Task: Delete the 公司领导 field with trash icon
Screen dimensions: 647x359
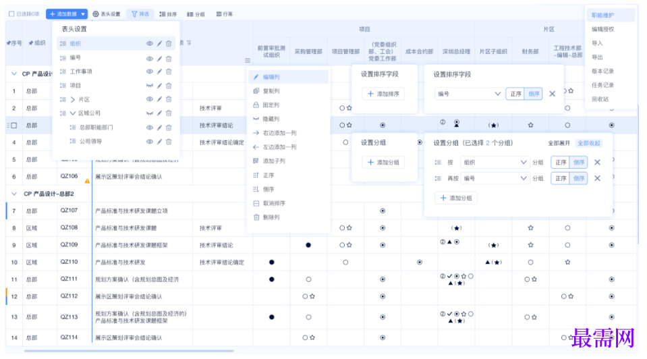Action: click(169, 142)
